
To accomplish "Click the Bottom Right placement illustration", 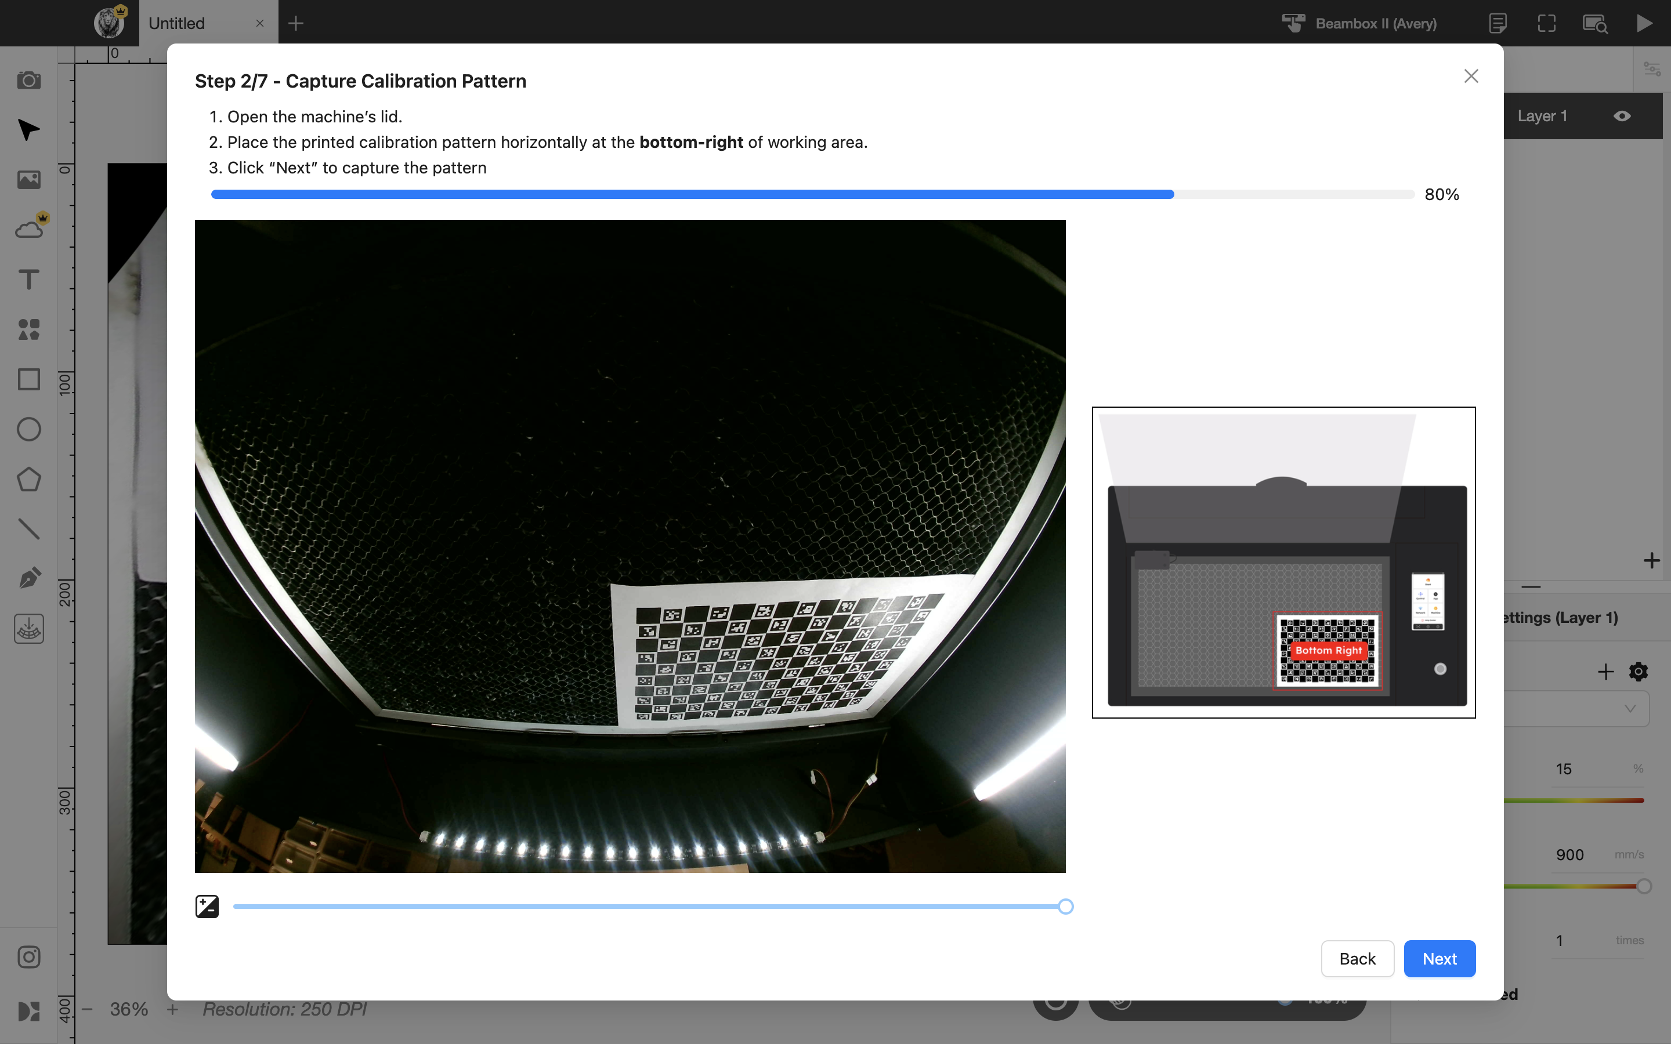I will [1283, 562].
